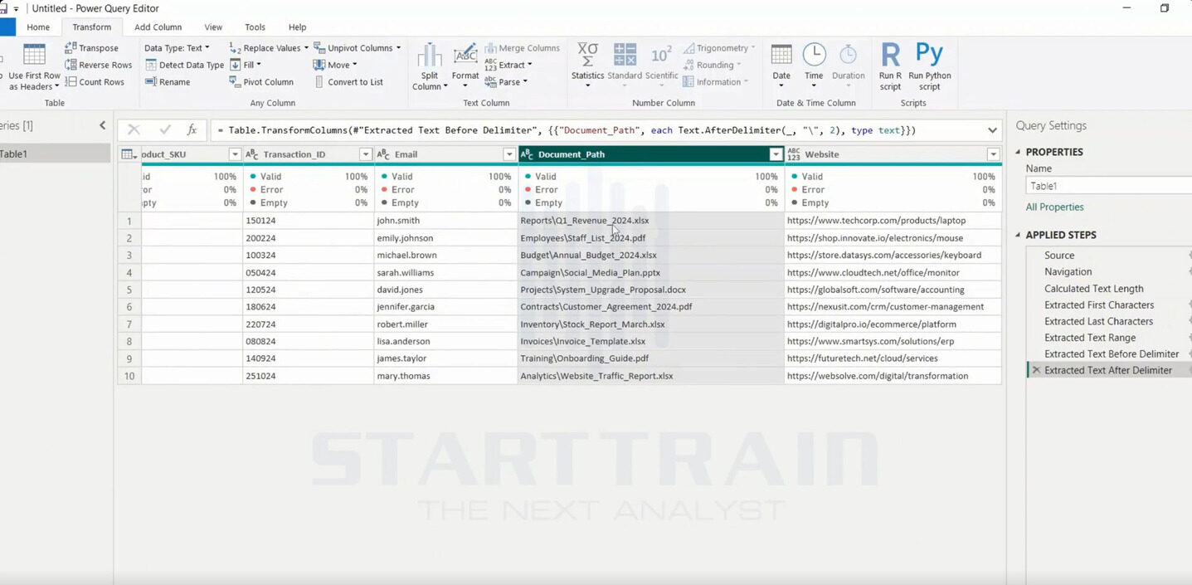Image resolution: width=1192 pixels, height=585 pixels.
Task: Open Data Type: Text dropdown
Action: (x=177, y=48)
